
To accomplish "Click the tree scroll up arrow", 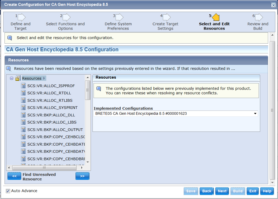I will [88, 77].
